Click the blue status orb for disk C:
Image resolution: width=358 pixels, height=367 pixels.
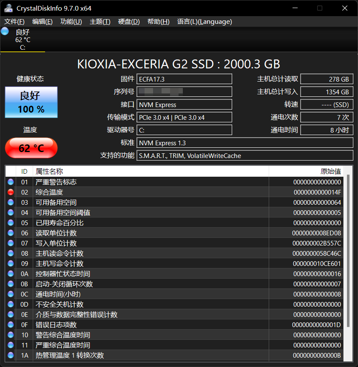[x=5, y=31]
